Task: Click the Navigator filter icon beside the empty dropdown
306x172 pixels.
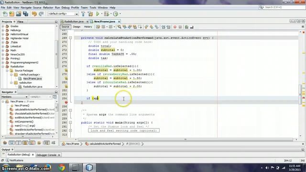Action: pyautogui.click(x=55, y=97)
